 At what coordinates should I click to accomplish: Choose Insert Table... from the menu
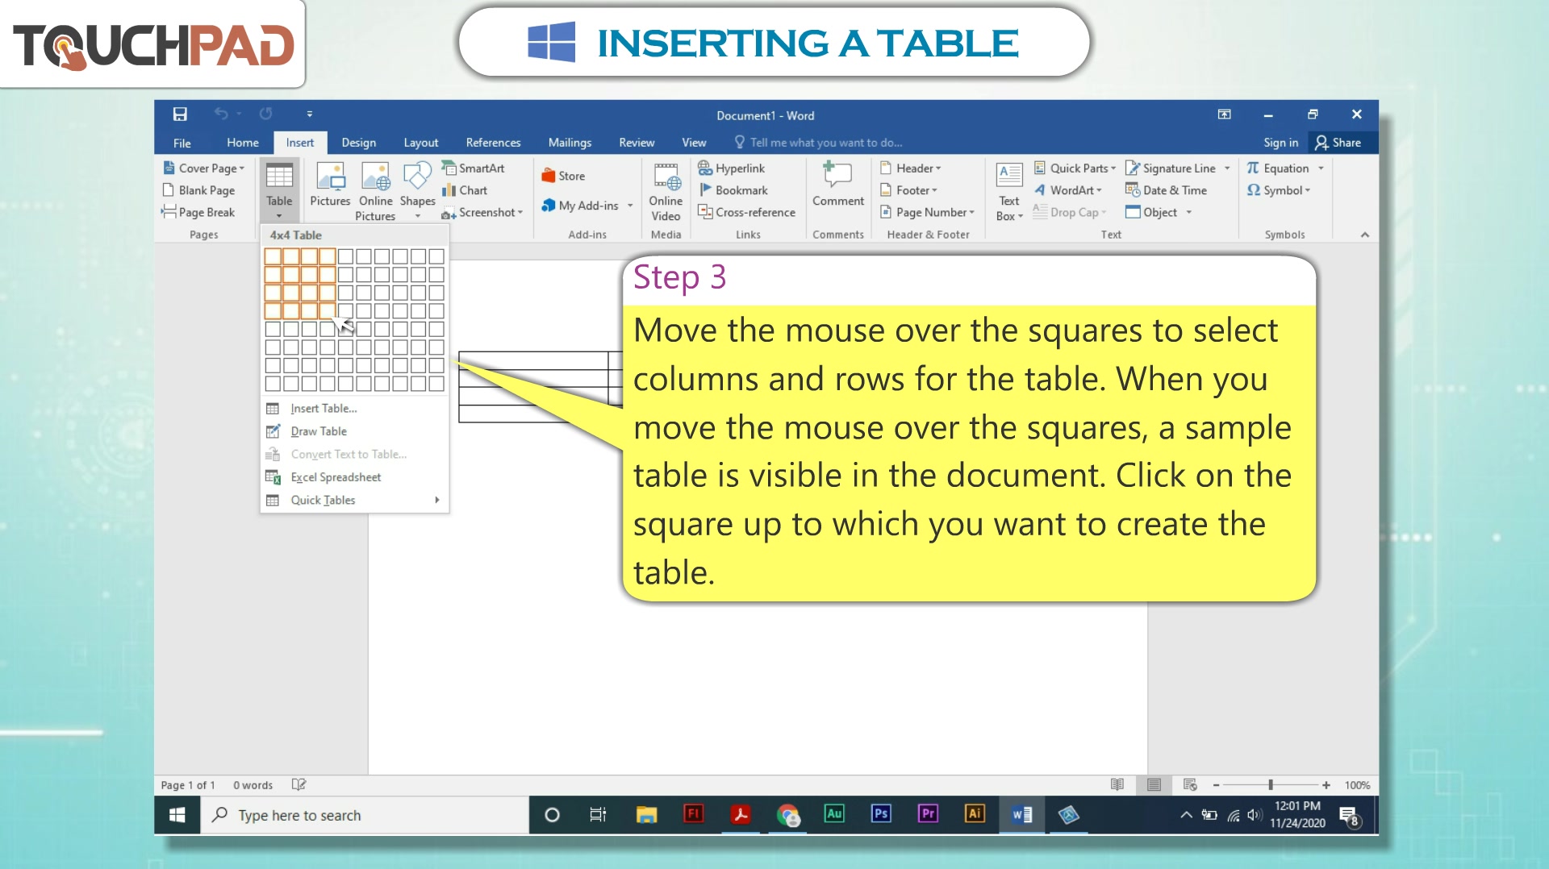click(354, 409)
